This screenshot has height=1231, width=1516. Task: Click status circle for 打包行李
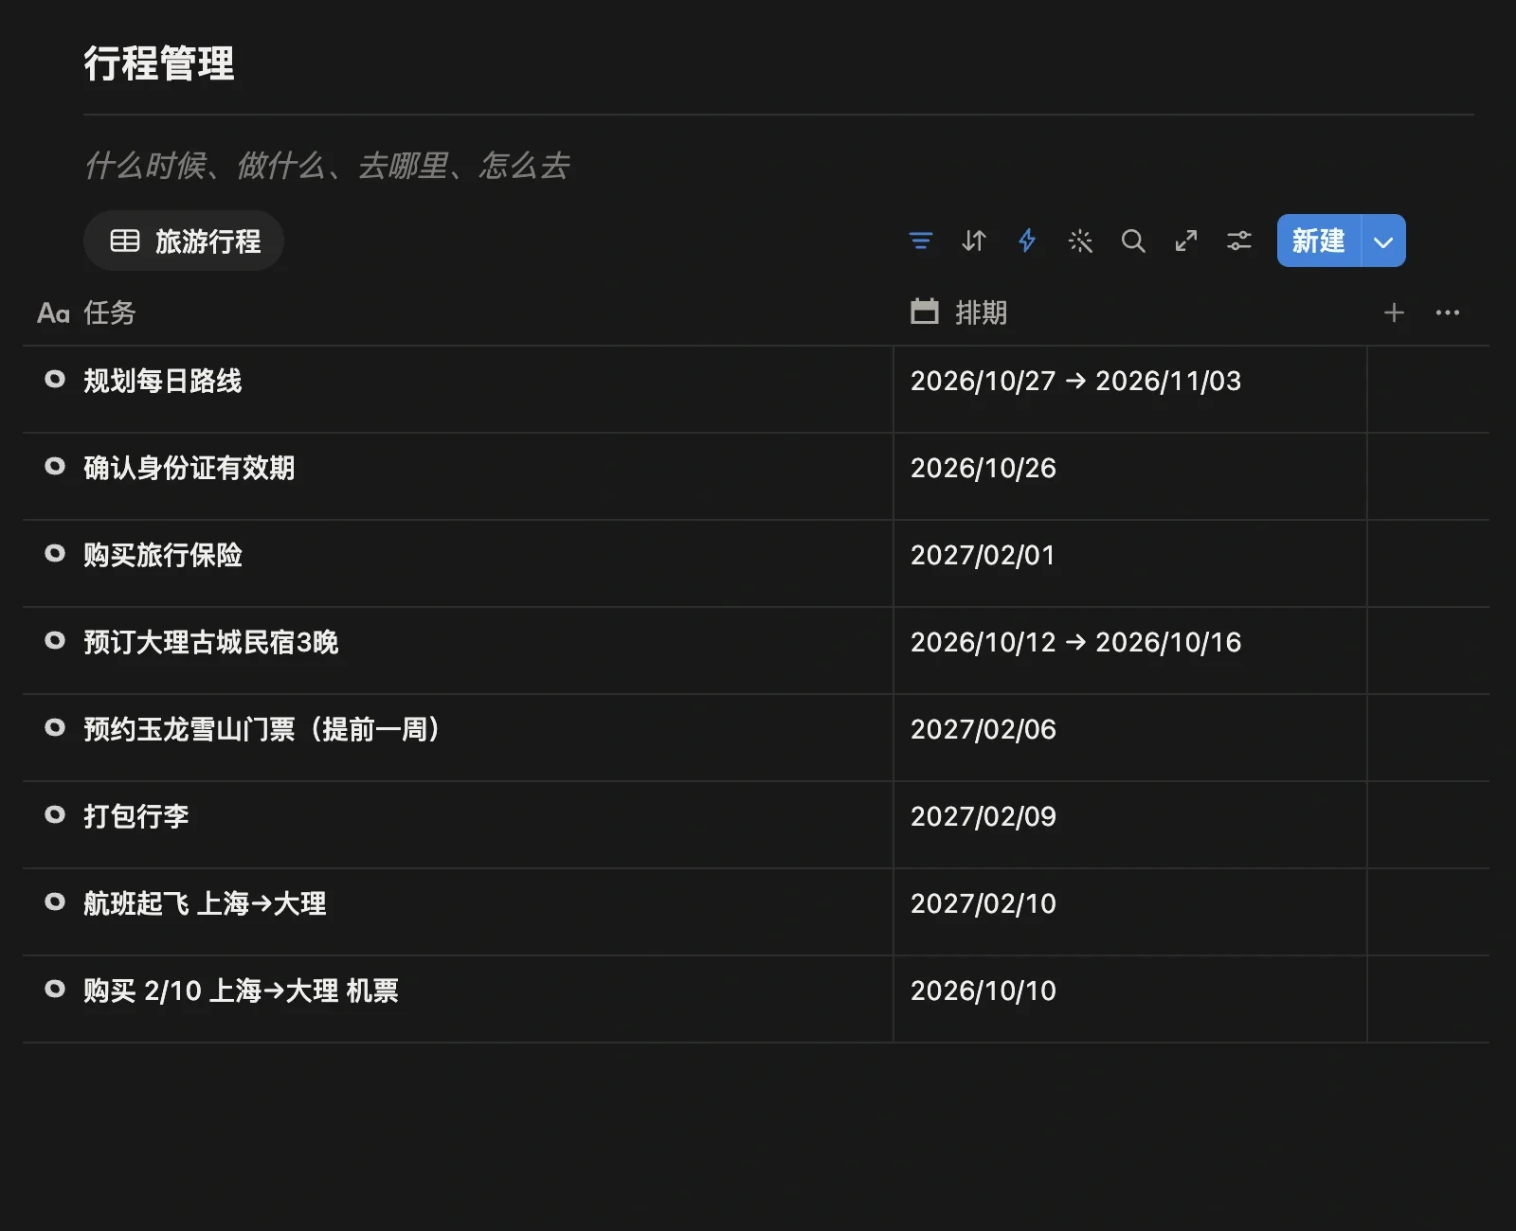[x=55, y=814]
